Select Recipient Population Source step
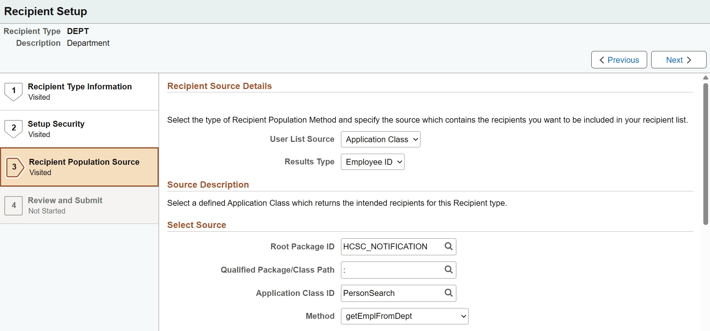 coord(84,162)
